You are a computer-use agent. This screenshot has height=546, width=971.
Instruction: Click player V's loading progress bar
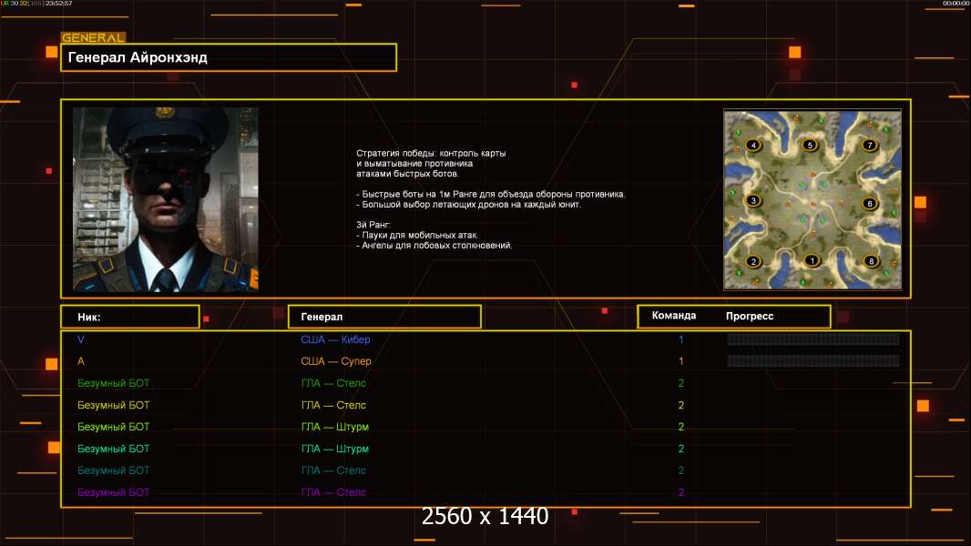click(x=813, y=339)
